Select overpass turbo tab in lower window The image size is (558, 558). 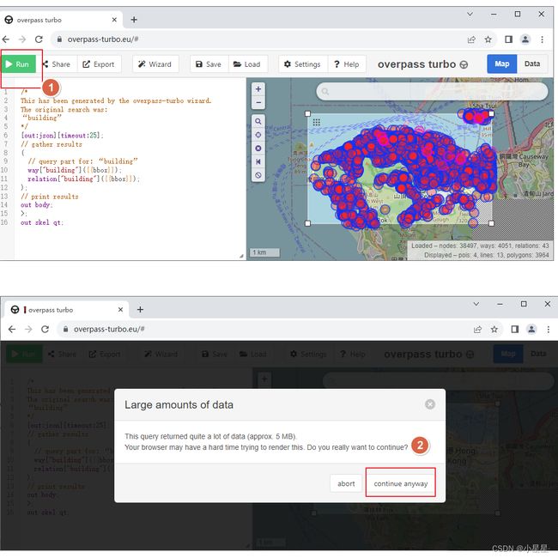(66, 310)
